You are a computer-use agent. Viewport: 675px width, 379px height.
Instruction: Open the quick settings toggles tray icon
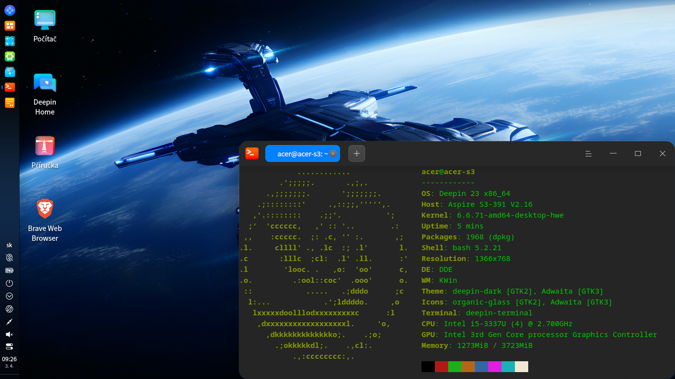click(x=9, y=346)
